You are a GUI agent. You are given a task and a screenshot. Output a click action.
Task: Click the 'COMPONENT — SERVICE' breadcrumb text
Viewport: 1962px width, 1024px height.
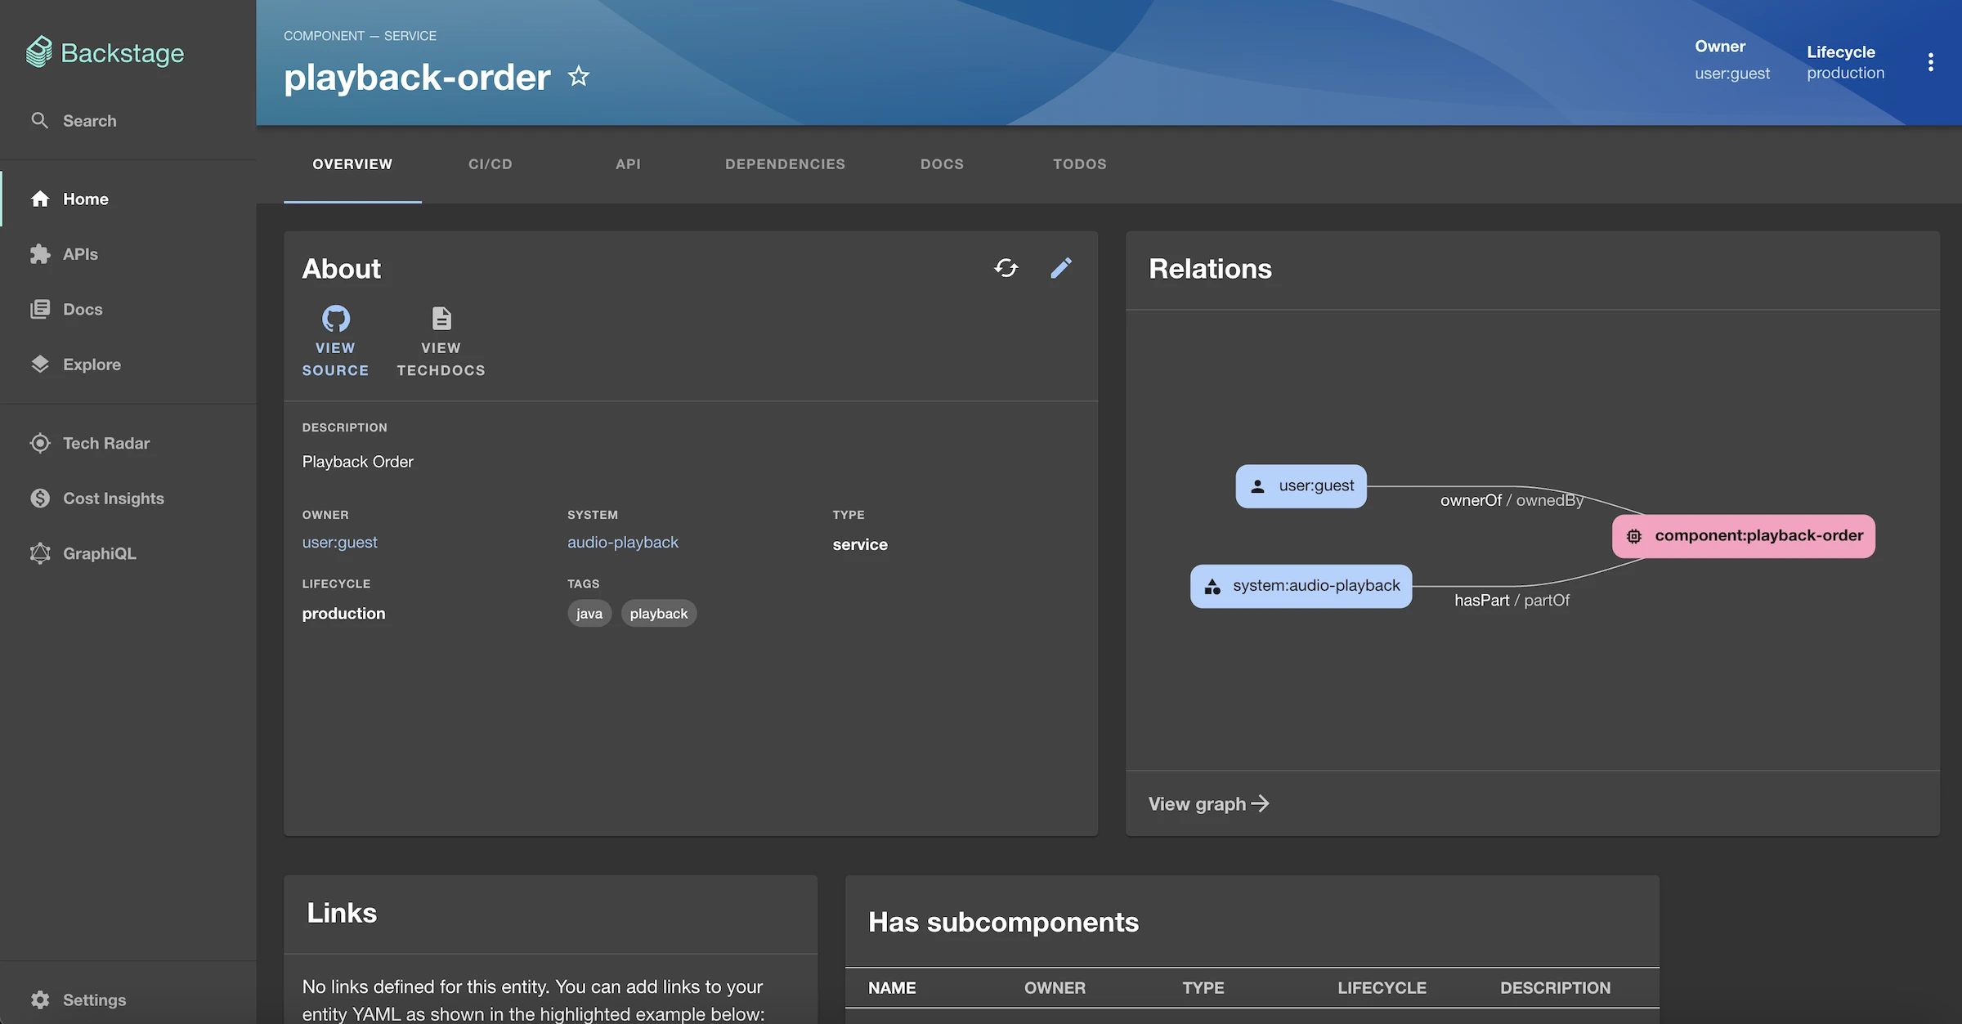click(x=360, y=36)
